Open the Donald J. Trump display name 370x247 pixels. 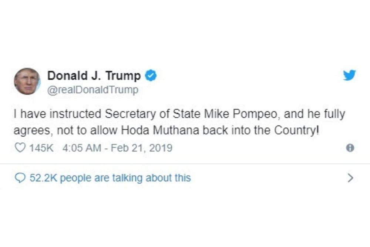pos(94,76)
